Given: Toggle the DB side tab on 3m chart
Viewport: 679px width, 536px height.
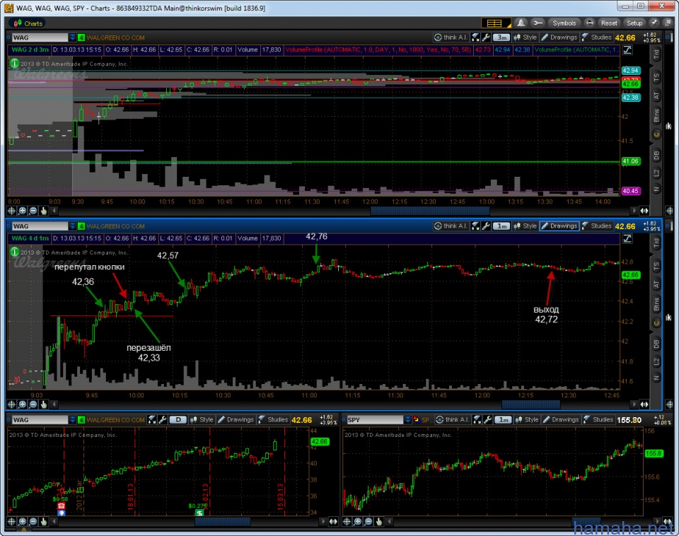Looking at the screenshot, I should [x=656, y=155].
